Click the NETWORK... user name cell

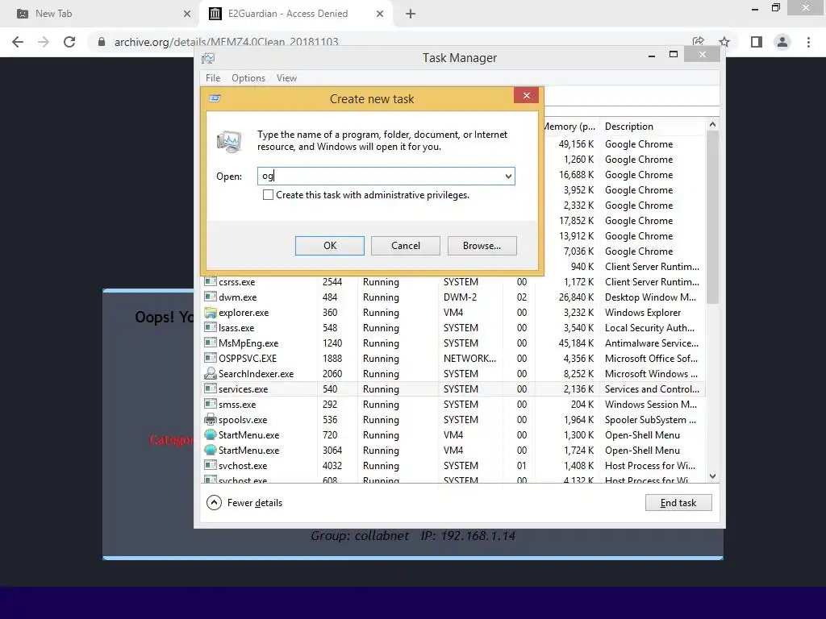(469, 358)
